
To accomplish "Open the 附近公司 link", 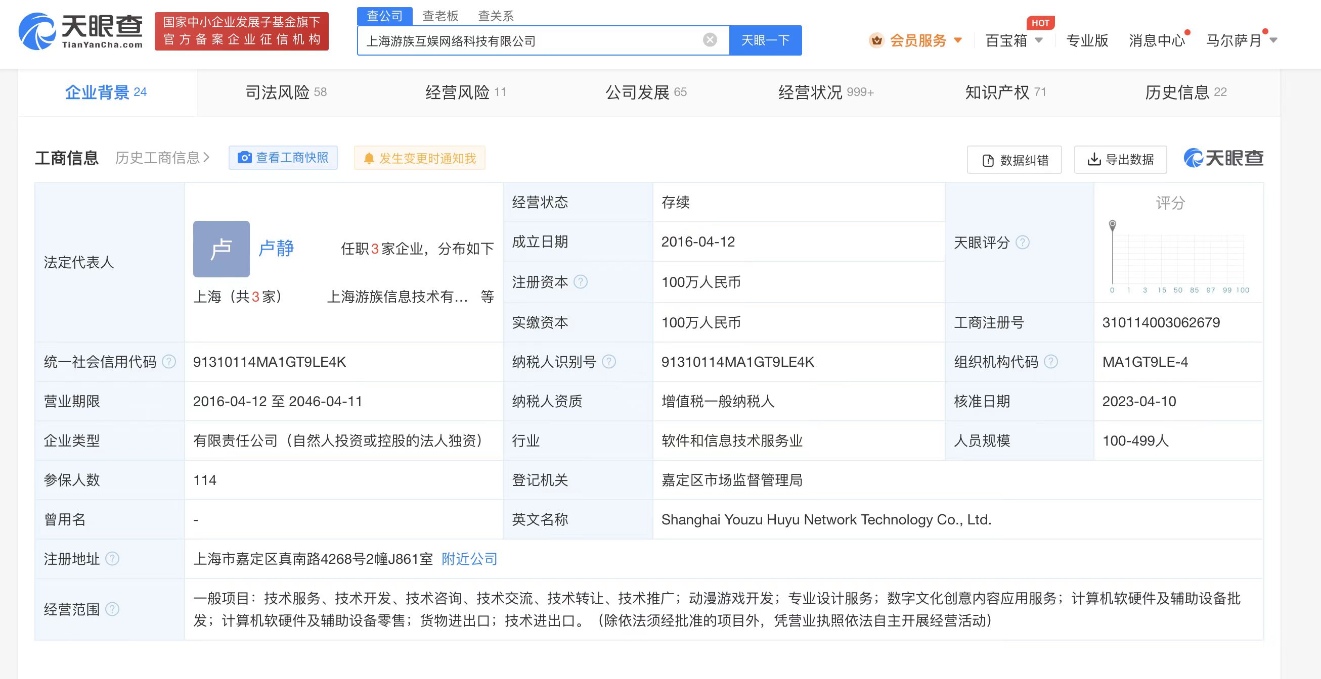I will pyautogui.click(x=469, y=559).
